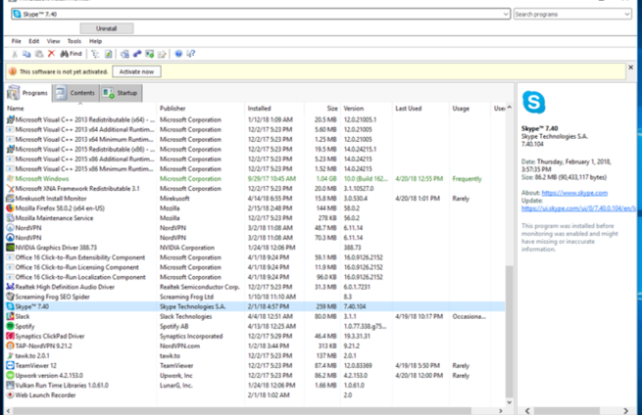
Task: Click the Slack row icon
Action: pos(10,316)
